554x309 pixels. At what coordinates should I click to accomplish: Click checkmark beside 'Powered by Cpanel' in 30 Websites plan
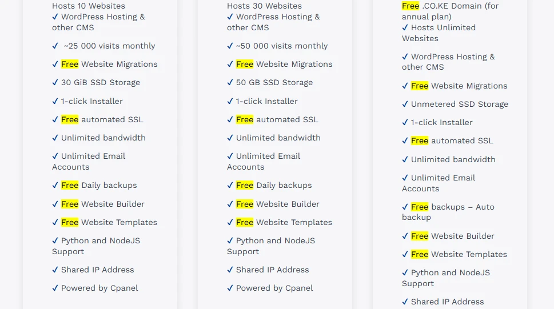tap(230, 288)
